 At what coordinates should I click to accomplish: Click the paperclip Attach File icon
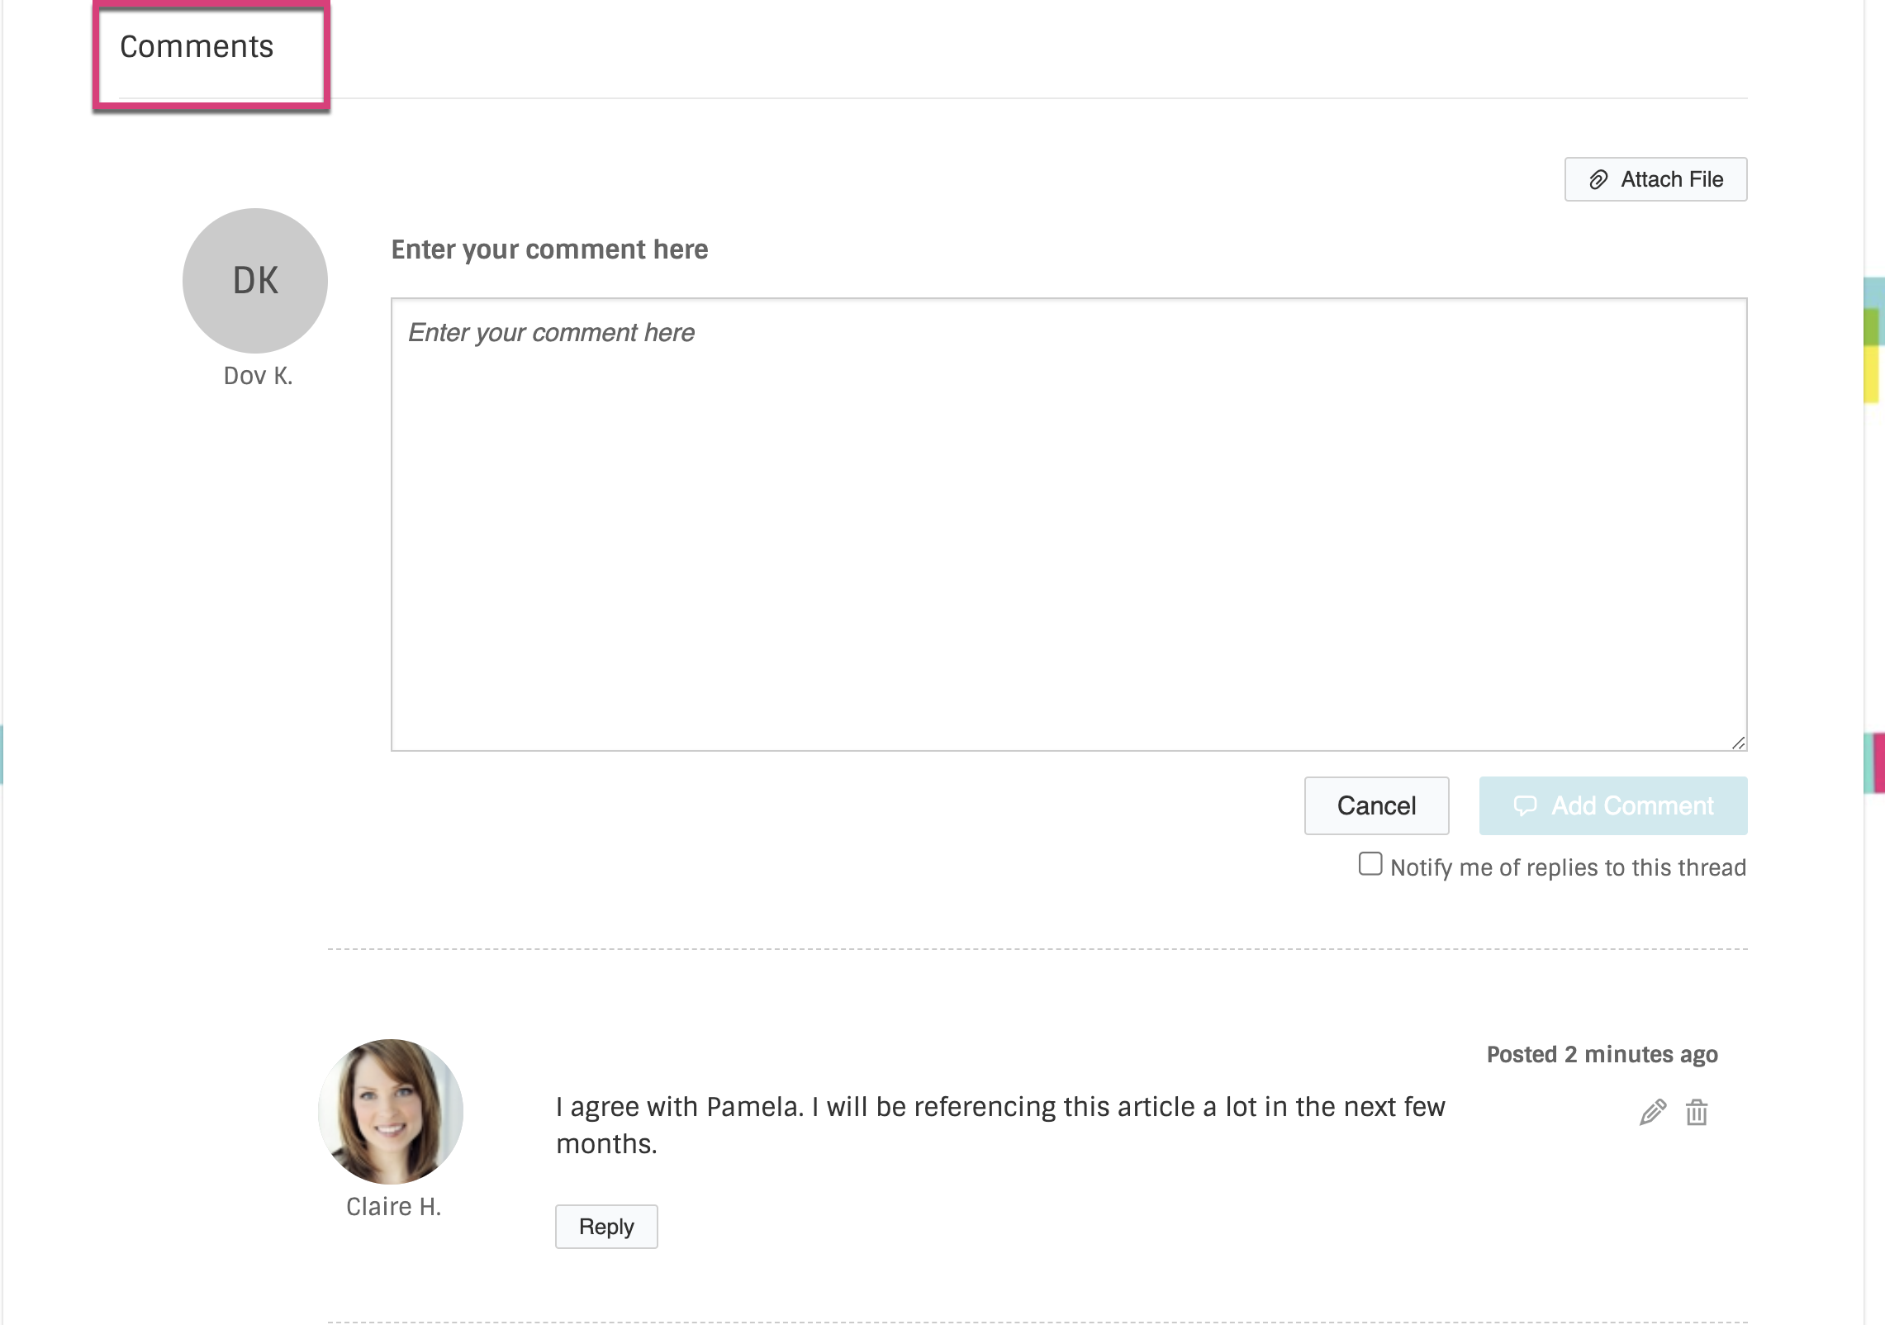point(1598,179)
